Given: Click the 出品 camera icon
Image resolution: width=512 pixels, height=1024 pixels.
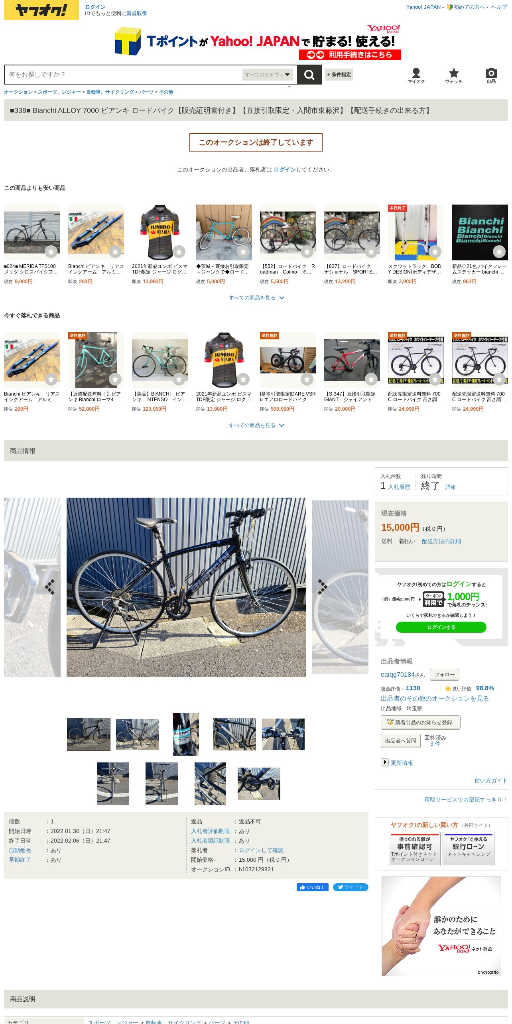Looking at the screenshot, I should [491, 75].
